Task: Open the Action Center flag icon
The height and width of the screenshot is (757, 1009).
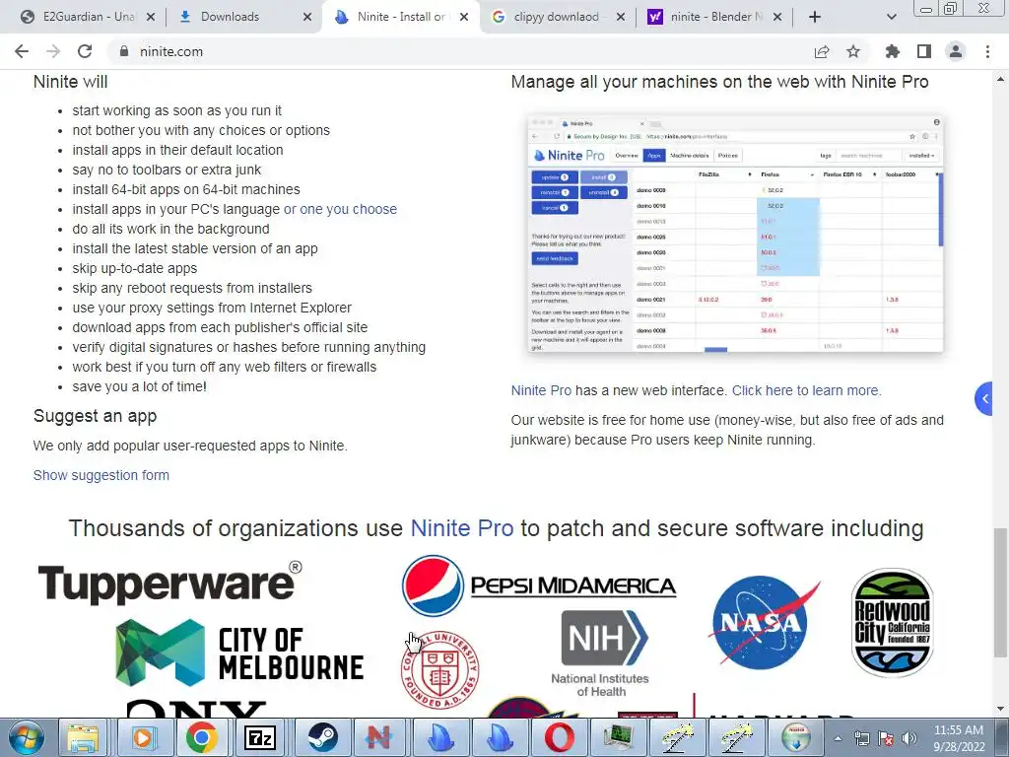Action: pos(886,738)
